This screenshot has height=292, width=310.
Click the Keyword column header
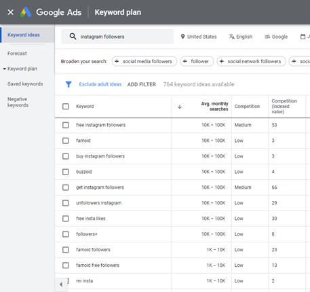click(x=85, y=107)
